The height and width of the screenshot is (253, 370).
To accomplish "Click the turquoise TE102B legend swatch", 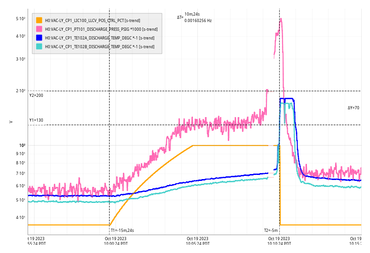I will pyautogui.click(x=39, y=46).
